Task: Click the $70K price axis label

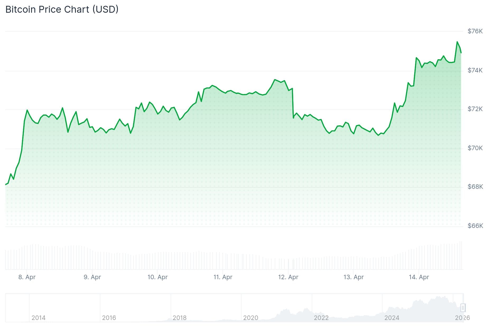Action: (475, 148)
